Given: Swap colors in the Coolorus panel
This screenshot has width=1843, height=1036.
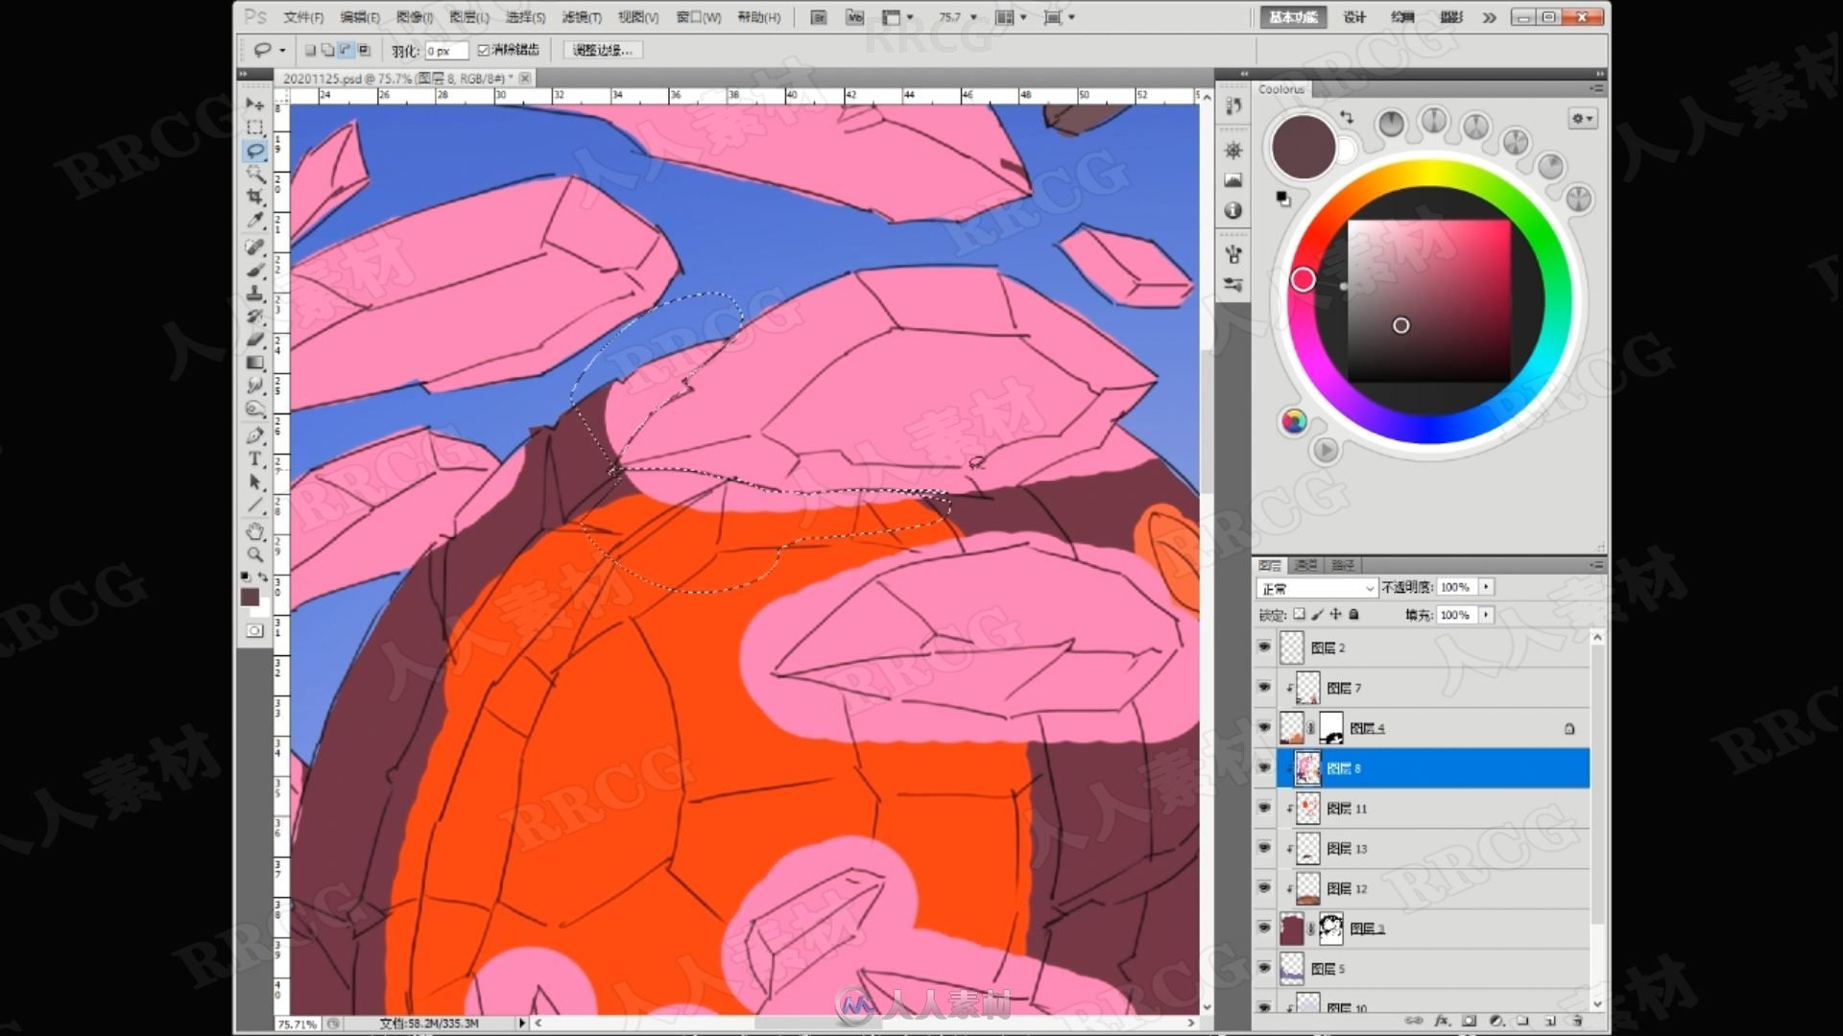Looking at the screenshot, I should pyautogui.click(x=1347, y=117).
